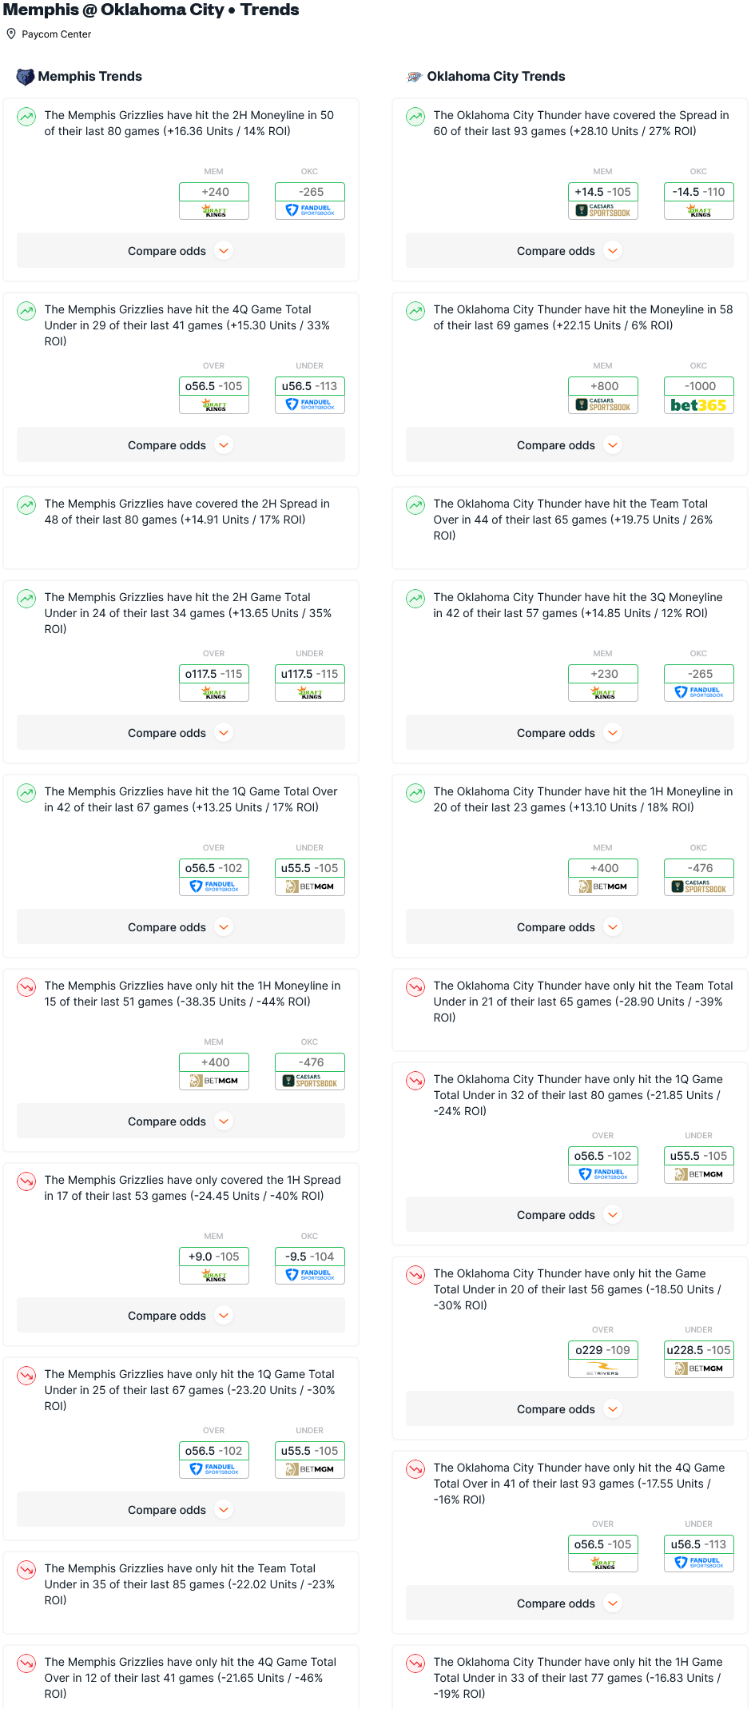This screenshot has height=1709, width=751.
Task: Click the Paycom Center location pin icon
Action: pos(11,34)
